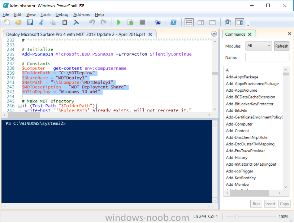This screenshot has height=223, width=294.
Task: Select Add-Member command
Action: click(x=238, y=184)
